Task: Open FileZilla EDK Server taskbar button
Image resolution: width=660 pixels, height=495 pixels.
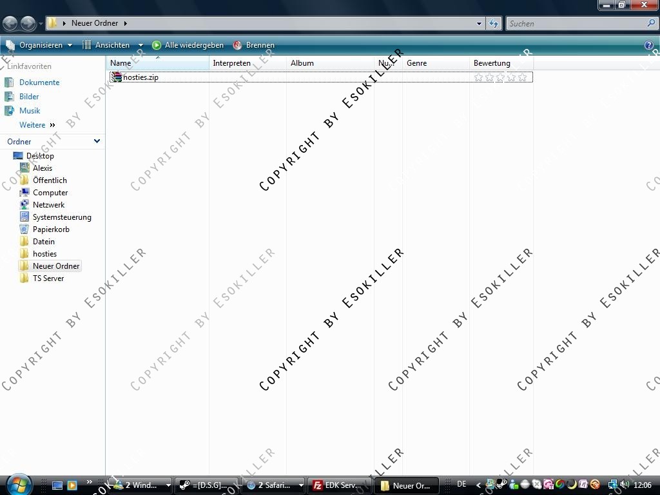Action: pos(335,485)
